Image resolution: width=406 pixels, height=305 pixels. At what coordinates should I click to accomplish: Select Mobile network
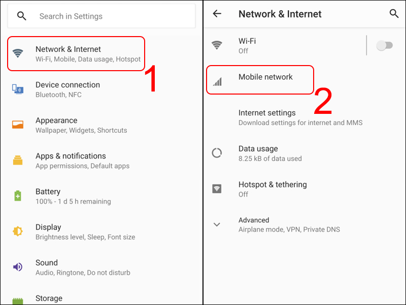coord(260,80)
